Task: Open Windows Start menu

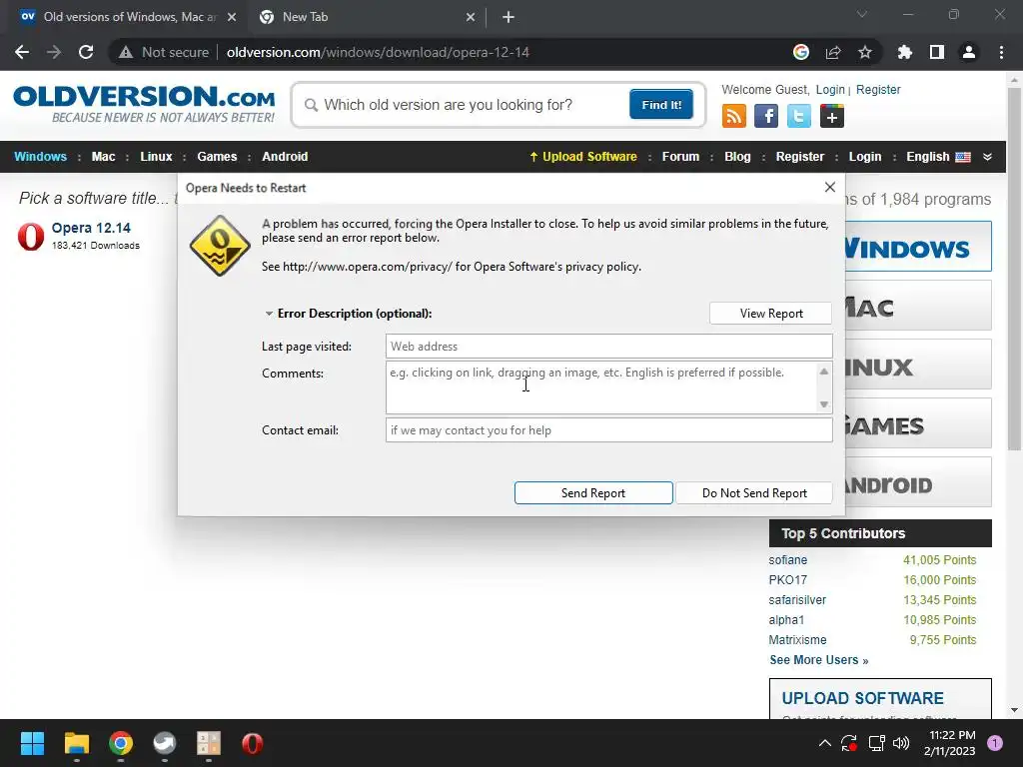Action: (x=32, y=743)
